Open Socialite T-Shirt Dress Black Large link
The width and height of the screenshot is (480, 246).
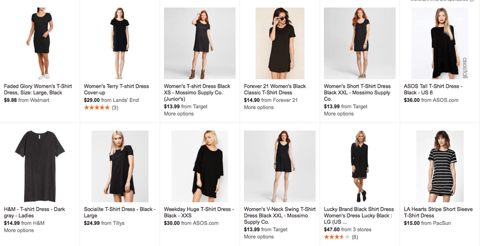[x=120, y=213]
